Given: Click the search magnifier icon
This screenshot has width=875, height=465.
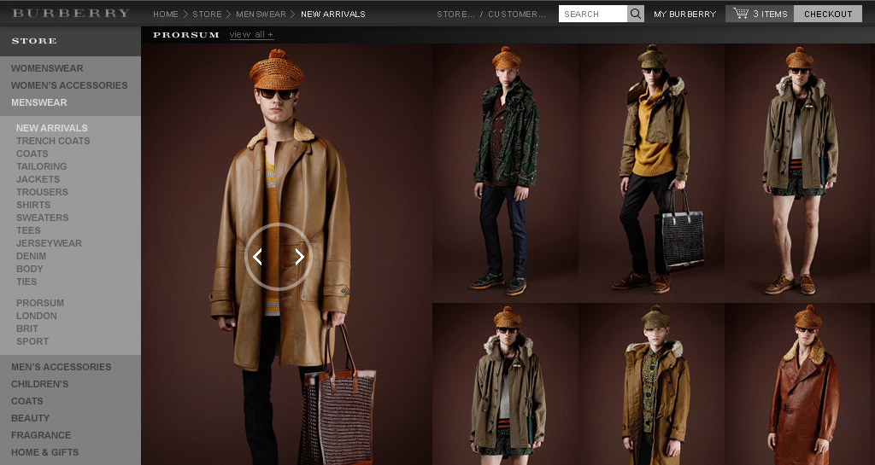Looking at the screenshot, I should 636,14.
